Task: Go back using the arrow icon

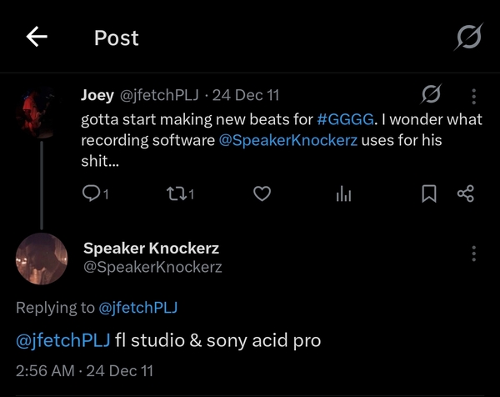Action: [x=37, y=37]
